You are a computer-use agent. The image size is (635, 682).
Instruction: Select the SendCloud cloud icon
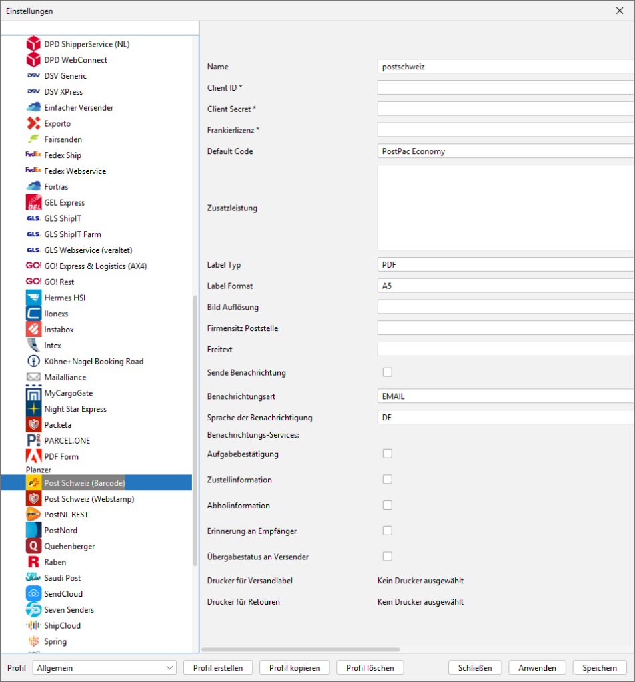[33, 594]
